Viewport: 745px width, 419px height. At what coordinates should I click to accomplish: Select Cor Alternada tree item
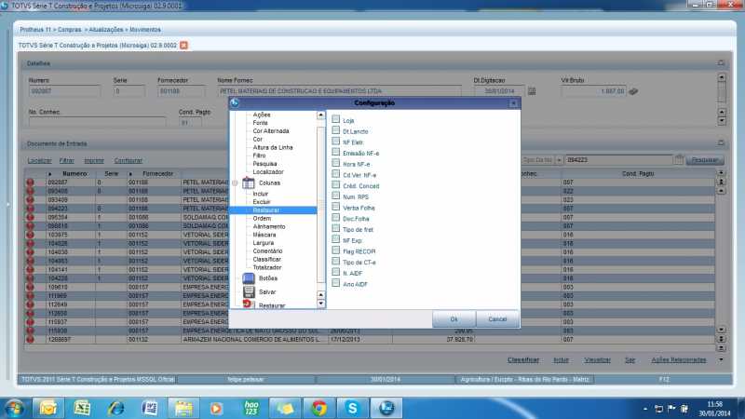tap(271, 131)
